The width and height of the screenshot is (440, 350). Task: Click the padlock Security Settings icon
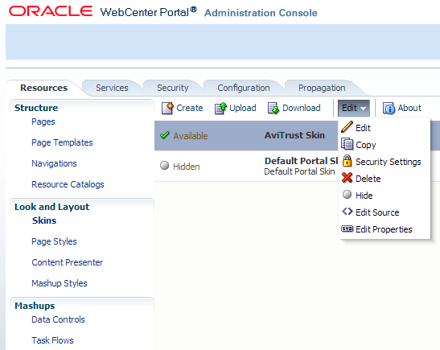click(347, 161)
